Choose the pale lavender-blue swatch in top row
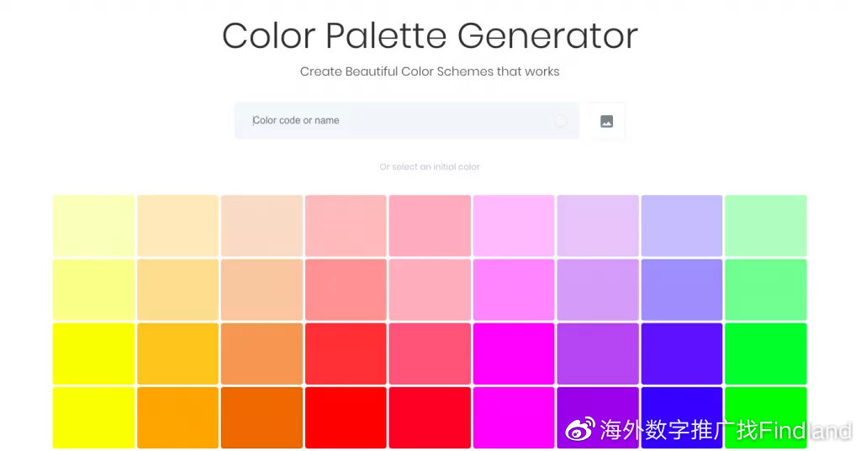The image size is (861, 451). [681, 225]
